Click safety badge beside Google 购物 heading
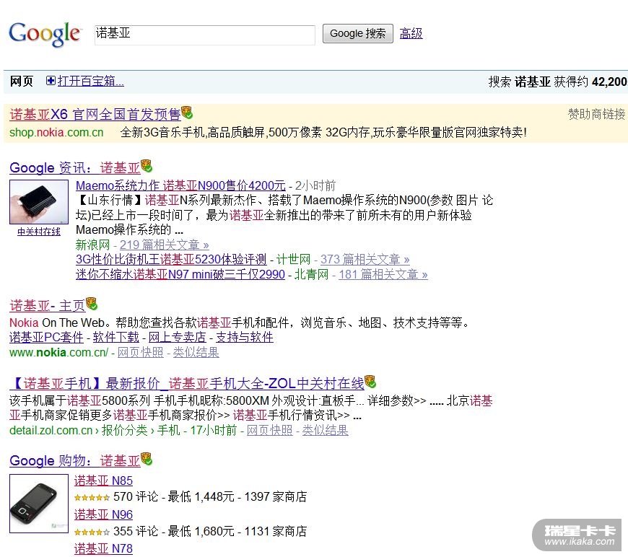This screenshot has width=628, height=557. (x=147, y=458)
